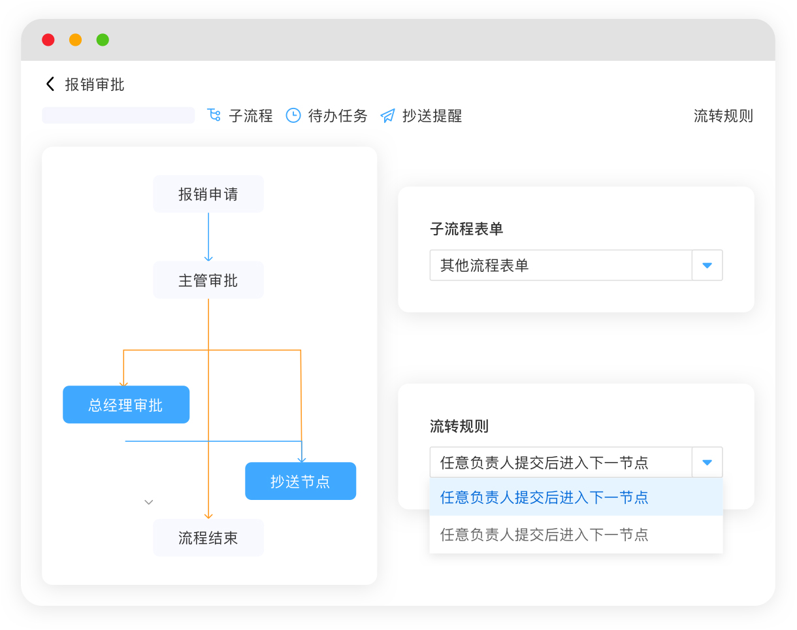
Task: Click the 抄送提醒 paper plane icon
Action: pyautogui.click(x=388, y=116)
